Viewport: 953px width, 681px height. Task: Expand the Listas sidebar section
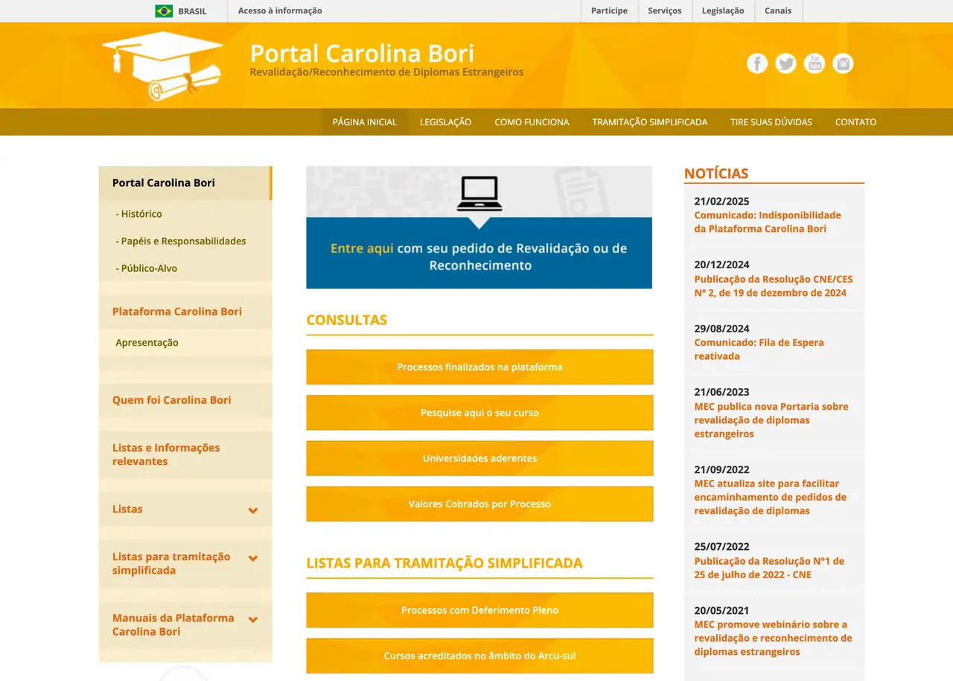185,509
